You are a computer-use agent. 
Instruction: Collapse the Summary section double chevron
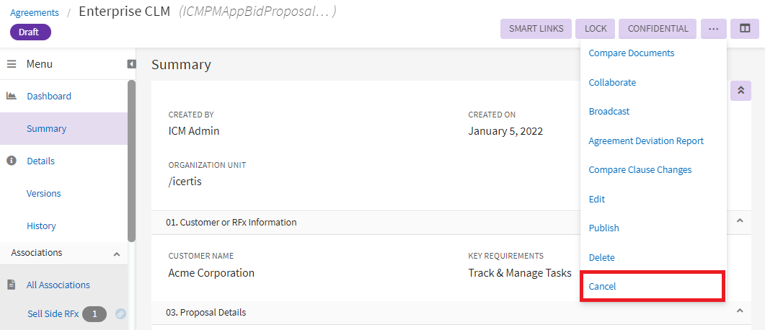pyautogui.click(x=740, y=91)
